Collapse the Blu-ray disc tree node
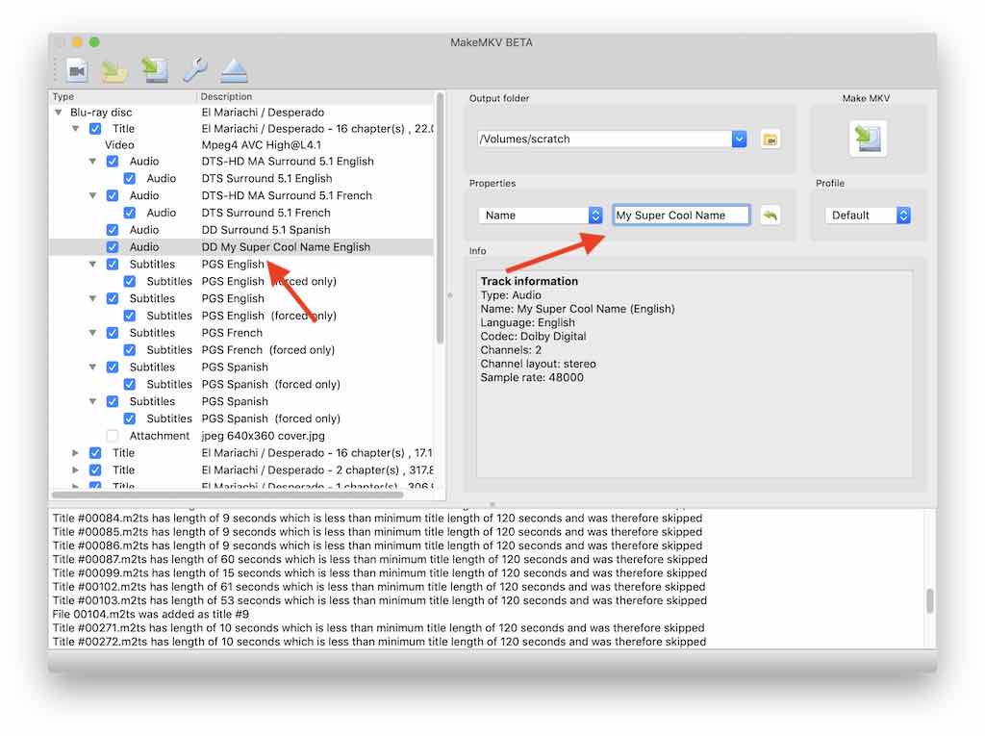This screenshot has height=736, width=985. (x=59, y=112)
